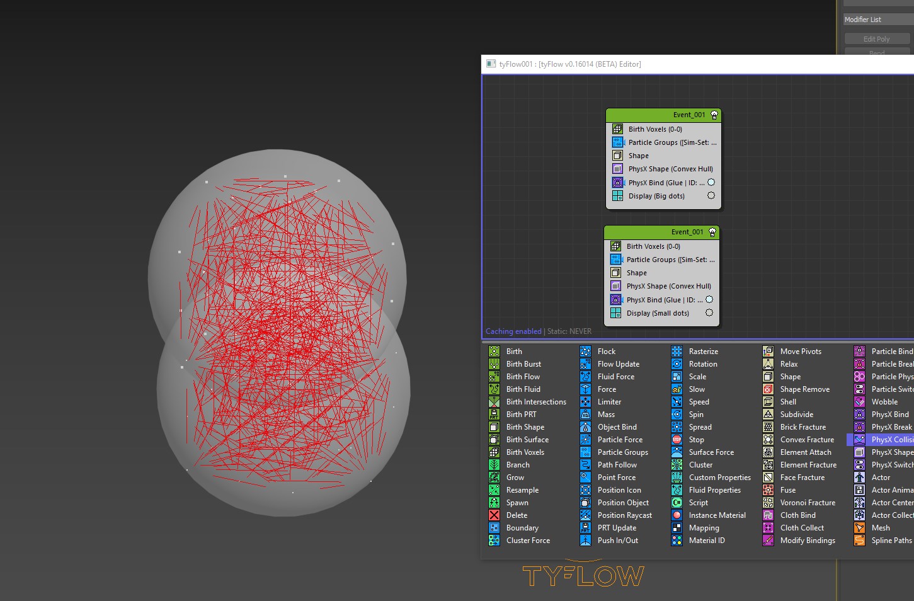
Task: Click the Fuse operator icon
Action: tap(768, 490)
